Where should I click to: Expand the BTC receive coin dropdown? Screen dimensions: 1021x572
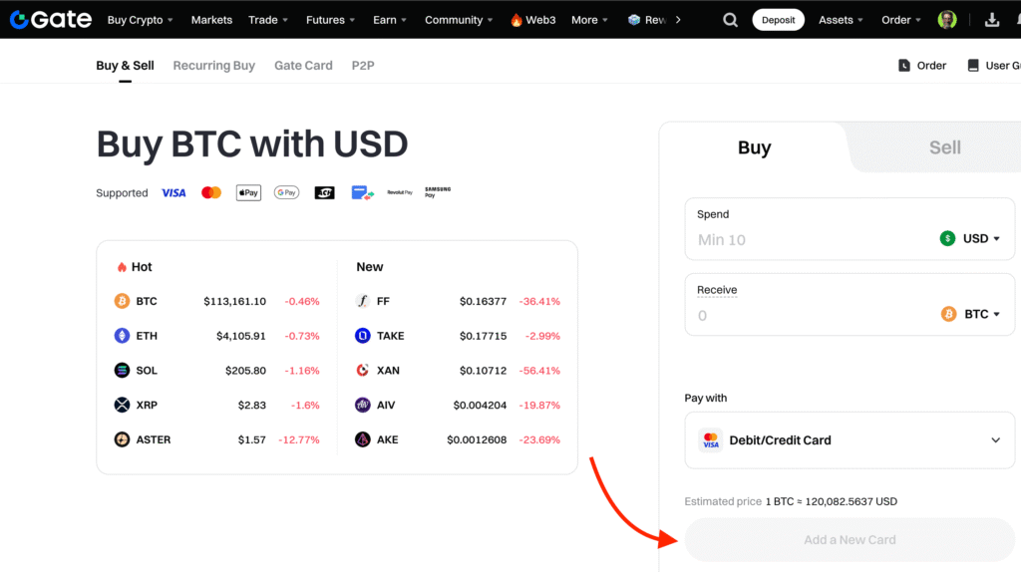(x=970, y=314)
